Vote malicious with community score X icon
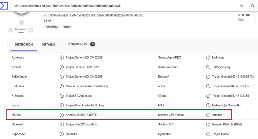This screenshot has width=258, height=139. click(x=11, y=30)
